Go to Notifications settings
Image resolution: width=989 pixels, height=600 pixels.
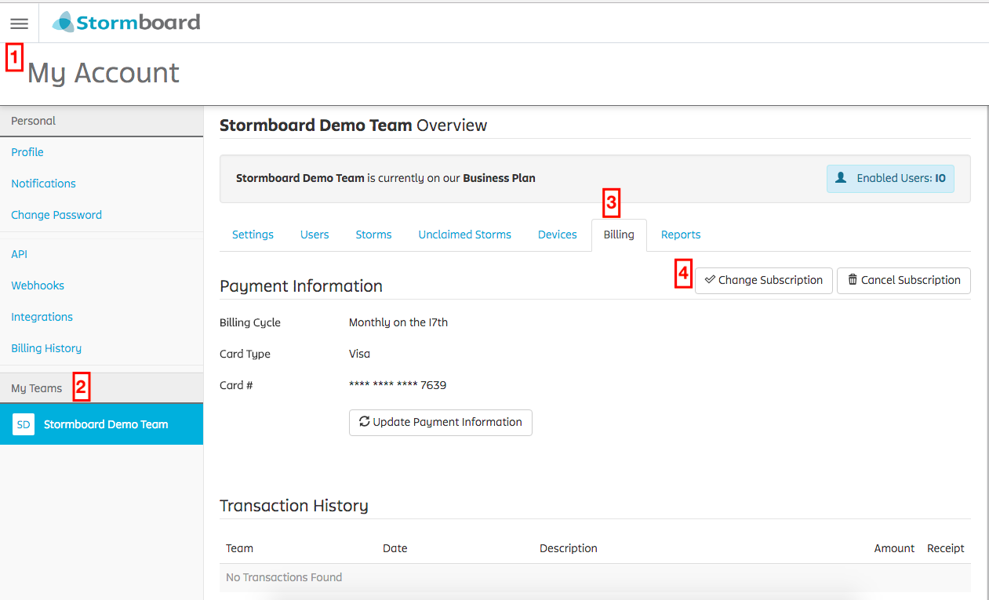(x=43, y=184)
